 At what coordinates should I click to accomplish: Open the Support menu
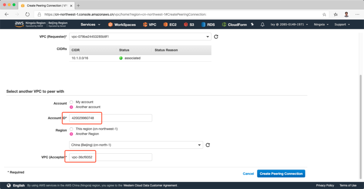pyautogui.click(x=342, y=24)
